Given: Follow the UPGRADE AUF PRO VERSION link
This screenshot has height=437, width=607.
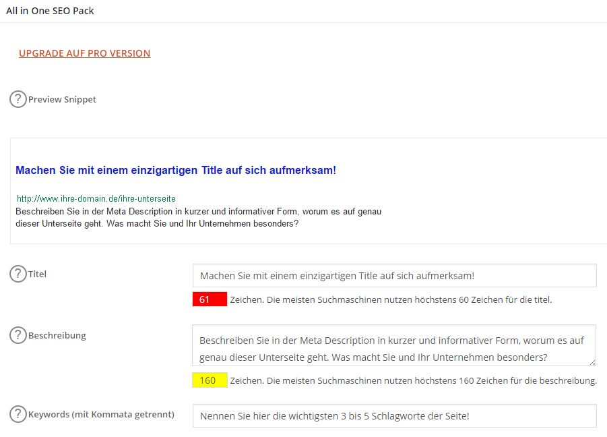Looking at the screenshot, I should 84,53.
